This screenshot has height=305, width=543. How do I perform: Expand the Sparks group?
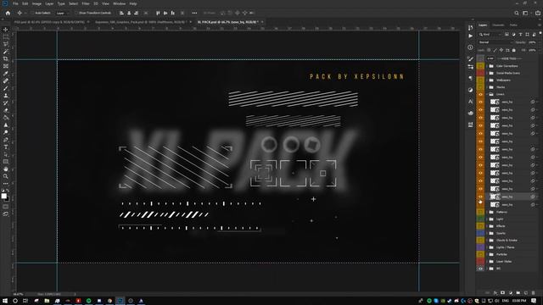pos(487,233)
